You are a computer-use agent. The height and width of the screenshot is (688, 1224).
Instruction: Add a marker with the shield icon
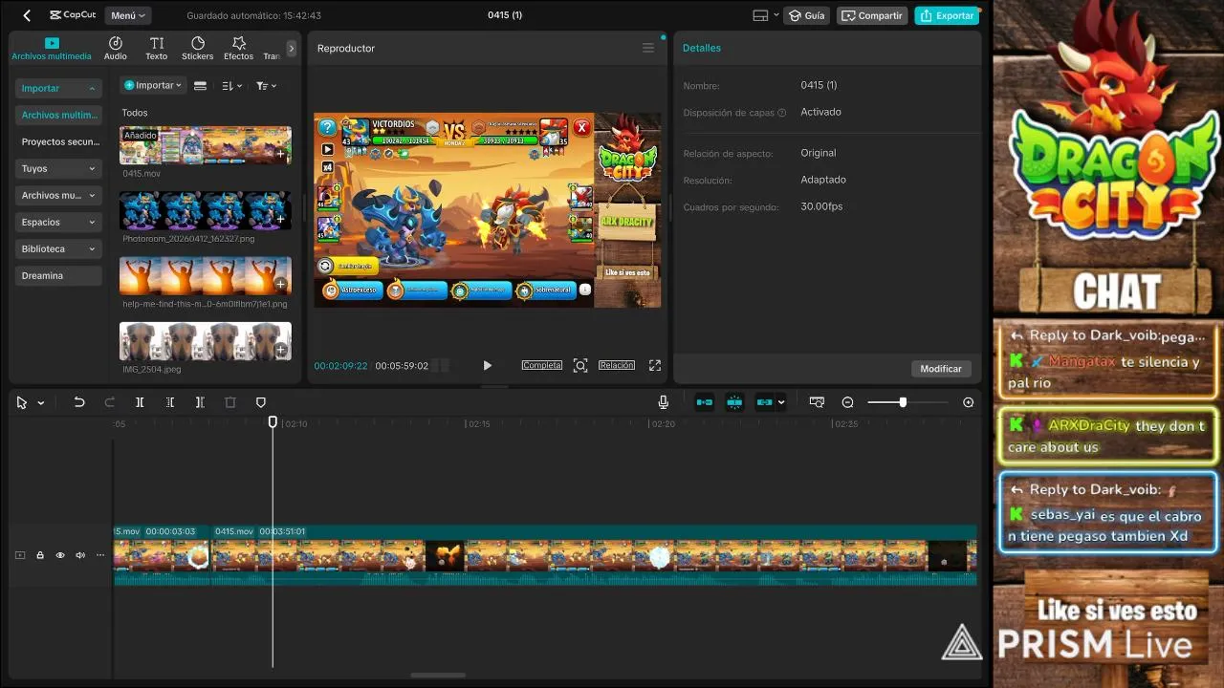(261, 402)
